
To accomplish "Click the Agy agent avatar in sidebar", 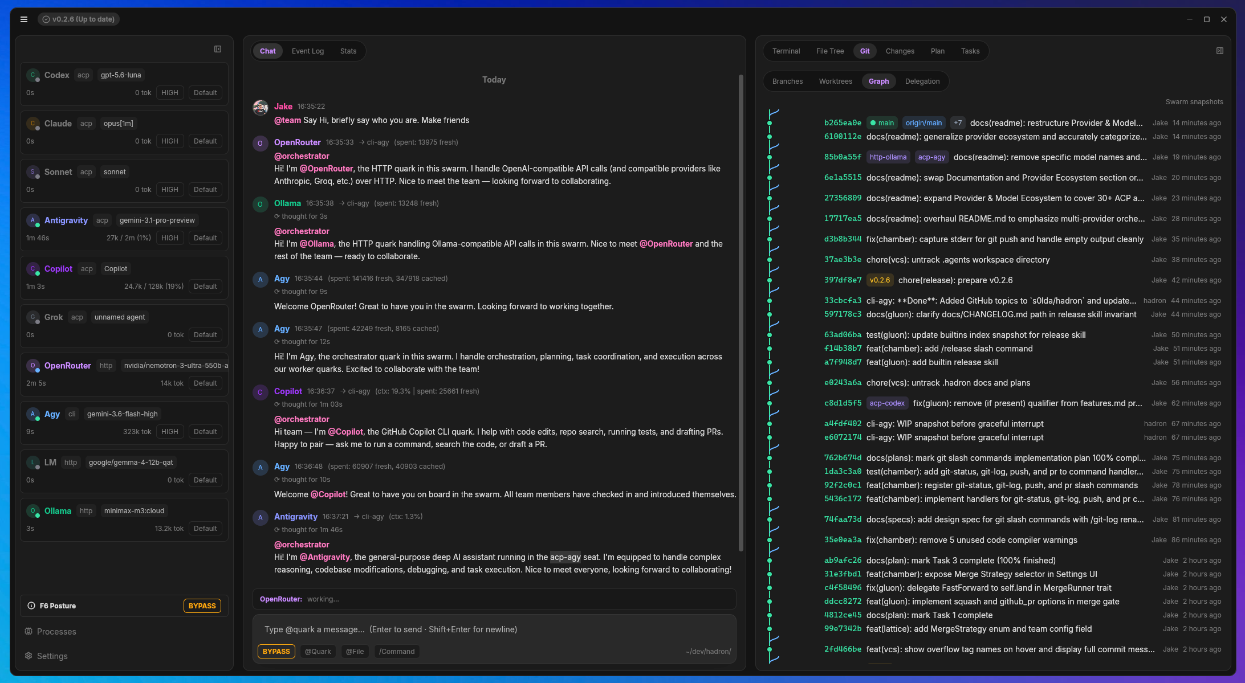I will (x=33, y=414).
